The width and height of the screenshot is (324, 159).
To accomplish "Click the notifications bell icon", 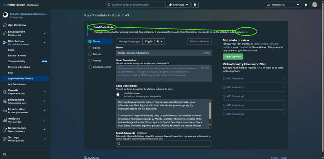I will tap(306, 5).
